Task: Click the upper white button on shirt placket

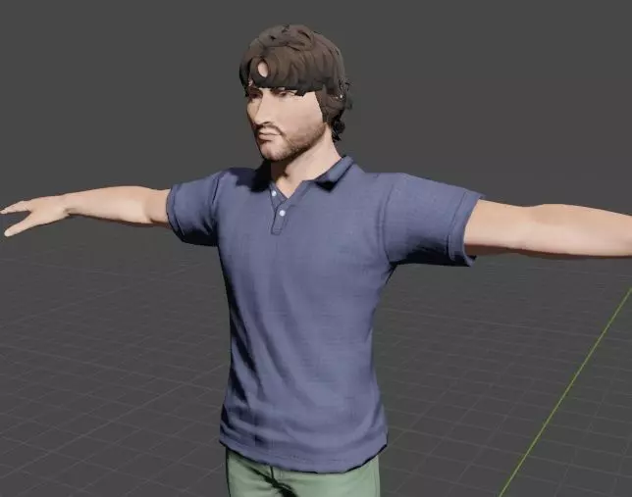Action: (274, 194)
